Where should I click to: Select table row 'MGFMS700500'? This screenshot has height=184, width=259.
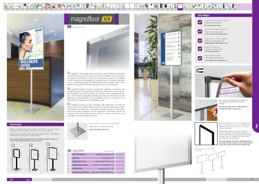pyautogui.click(x=96, y=165)
